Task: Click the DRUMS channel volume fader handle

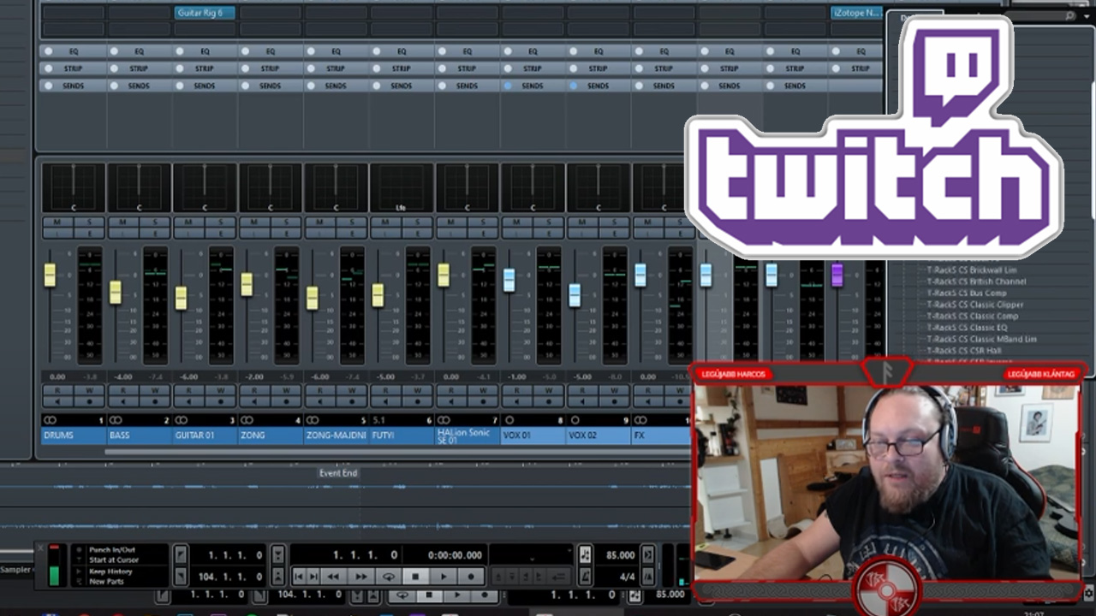Action: pos(50,275)
